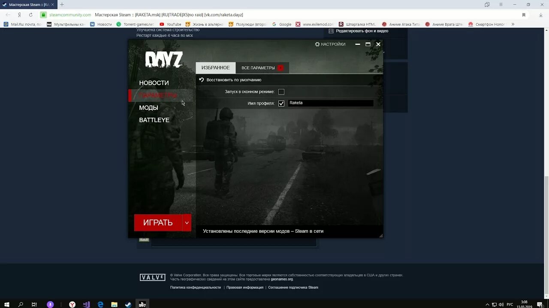
Task: Click the profile name field Raketa
Action: click(330, 103)
